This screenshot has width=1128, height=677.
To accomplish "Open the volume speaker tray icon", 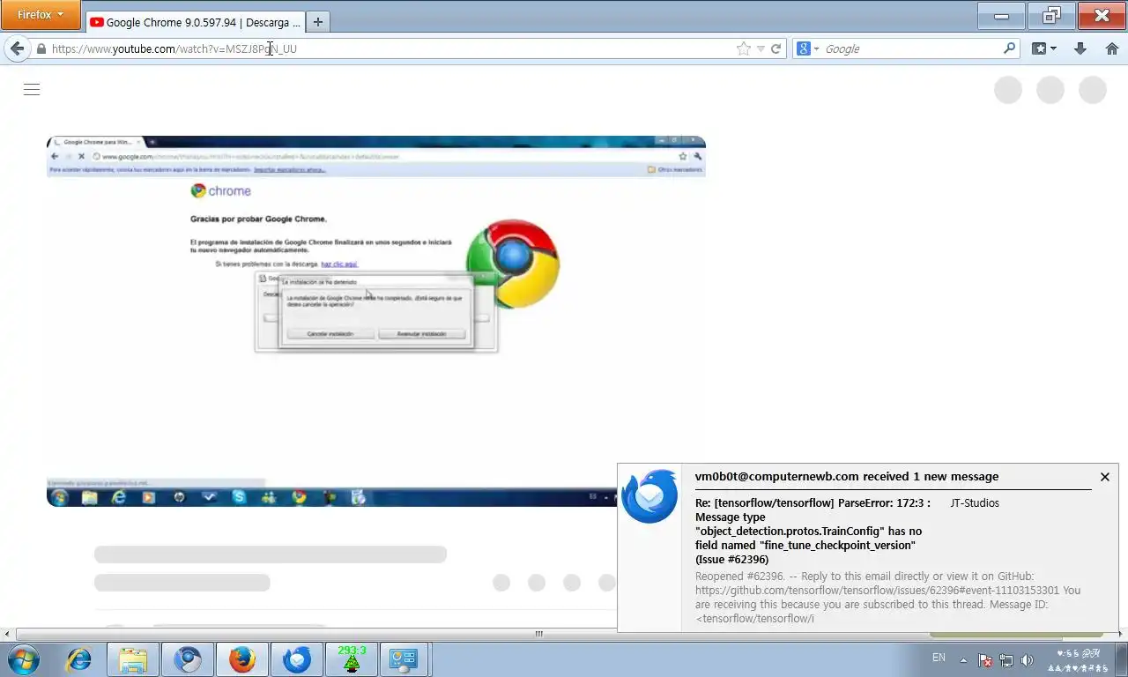I will [x=1027, y=660].
